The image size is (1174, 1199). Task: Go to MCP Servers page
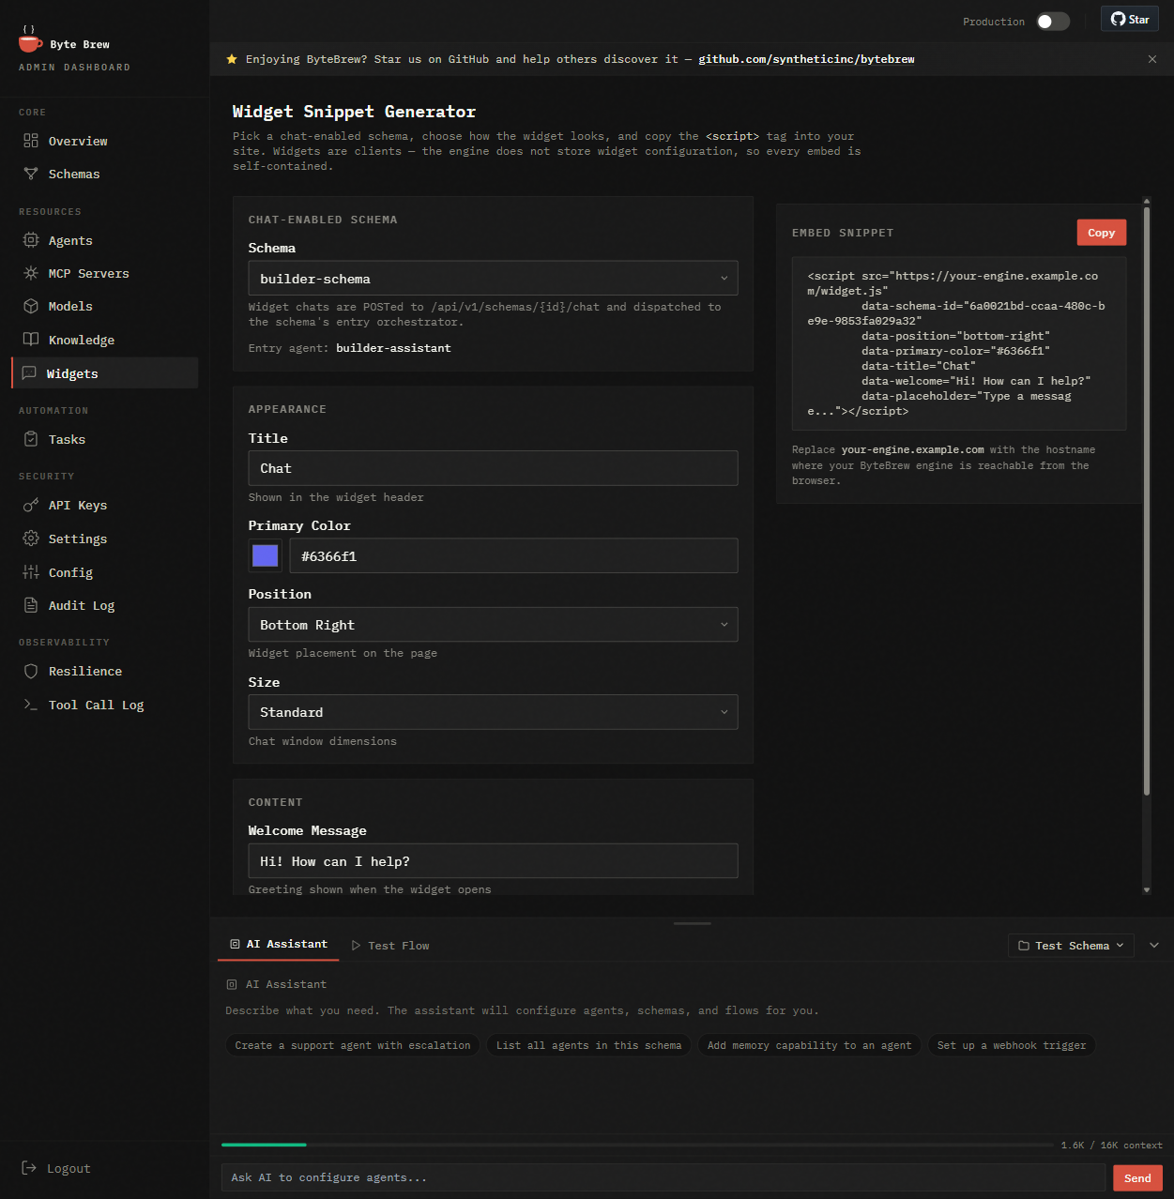click(x=104, y=273)
